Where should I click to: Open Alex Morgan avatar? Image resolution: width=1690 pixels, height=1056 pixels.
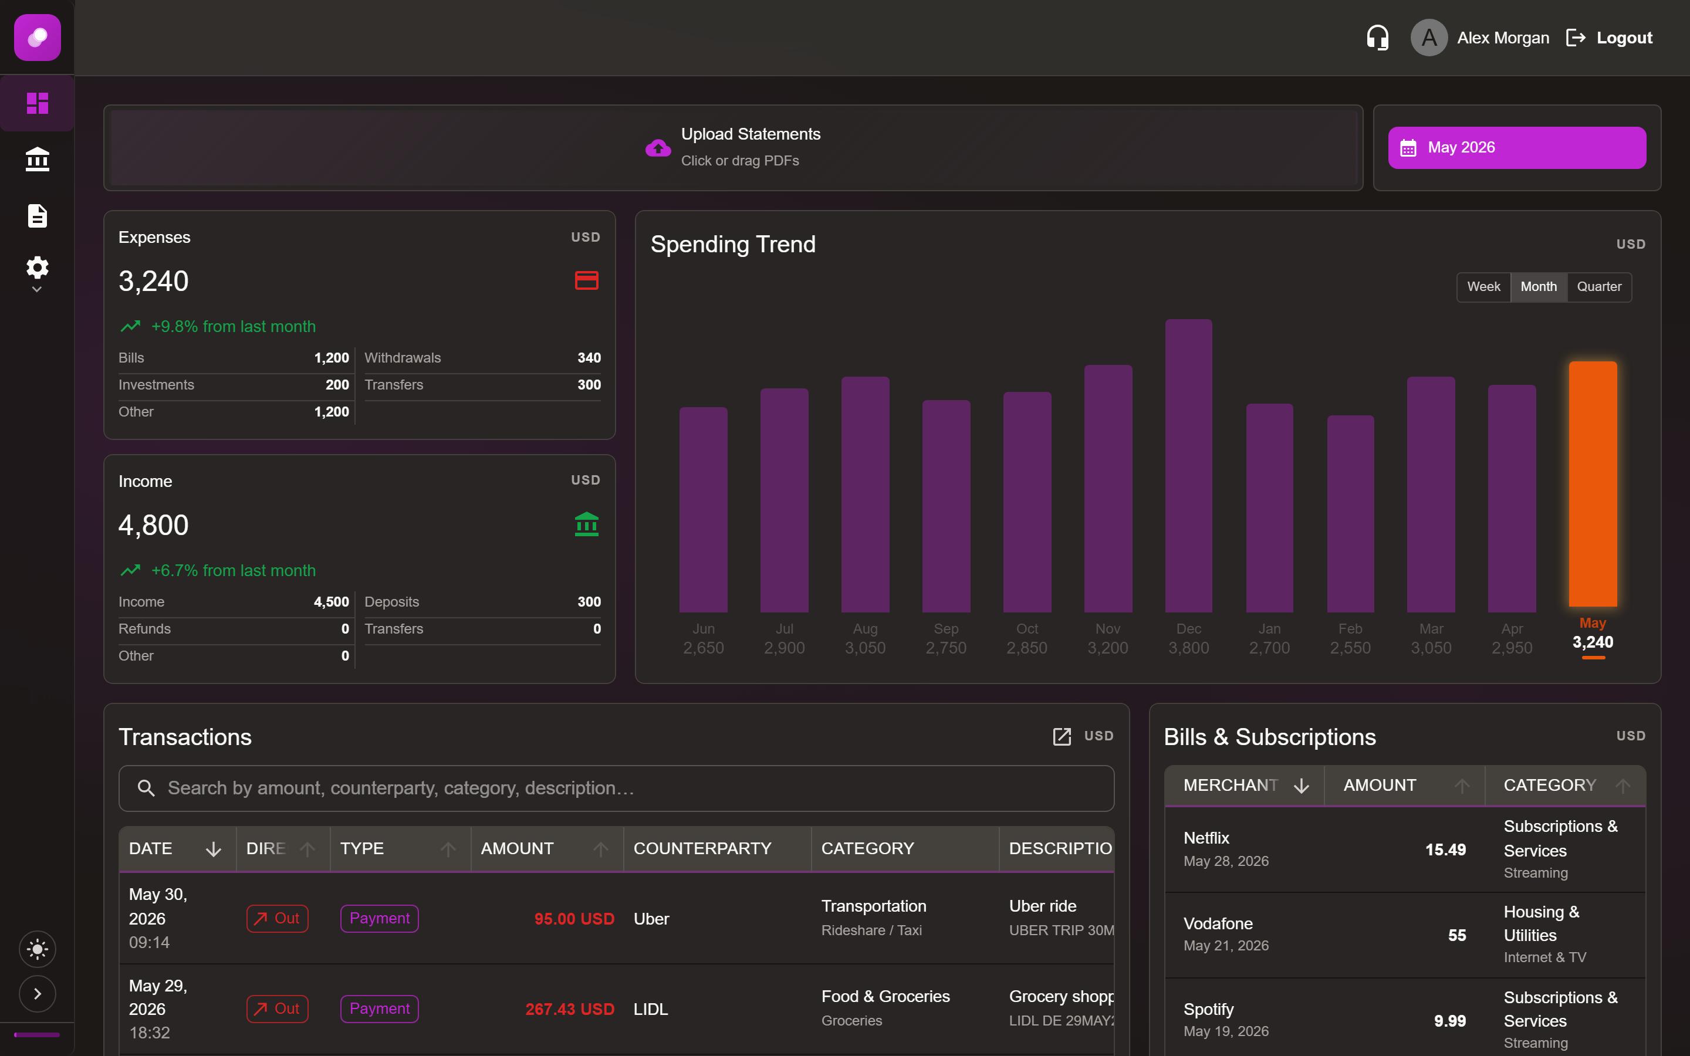click(x=1429, y=38)
